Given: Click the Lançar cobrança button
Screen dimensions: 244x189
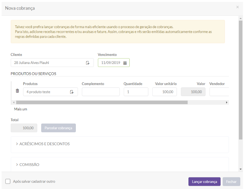Looking at the screenshot, I should (x=204, y=182).
